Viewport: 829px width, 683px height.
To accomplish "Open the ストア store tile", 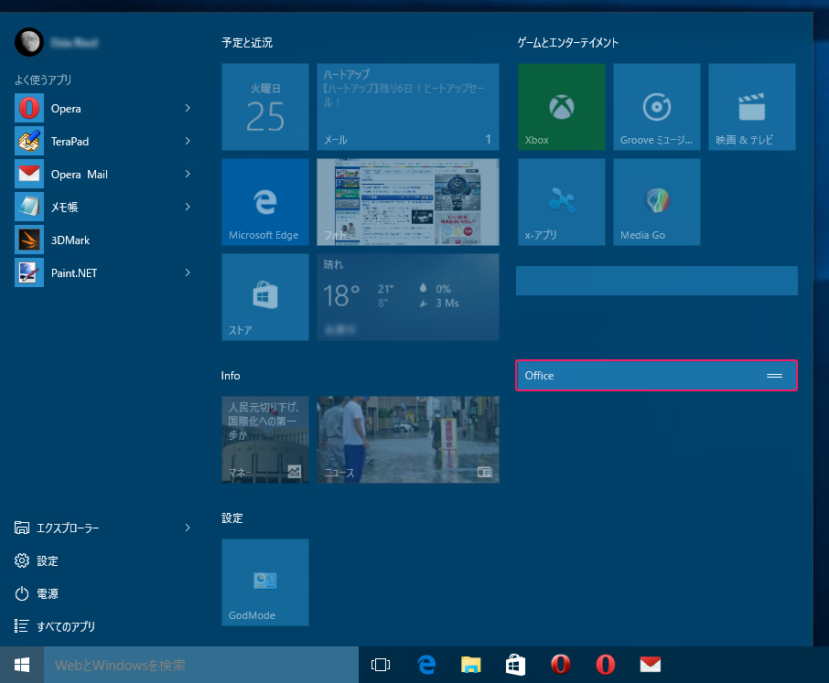I will (265, 297).
